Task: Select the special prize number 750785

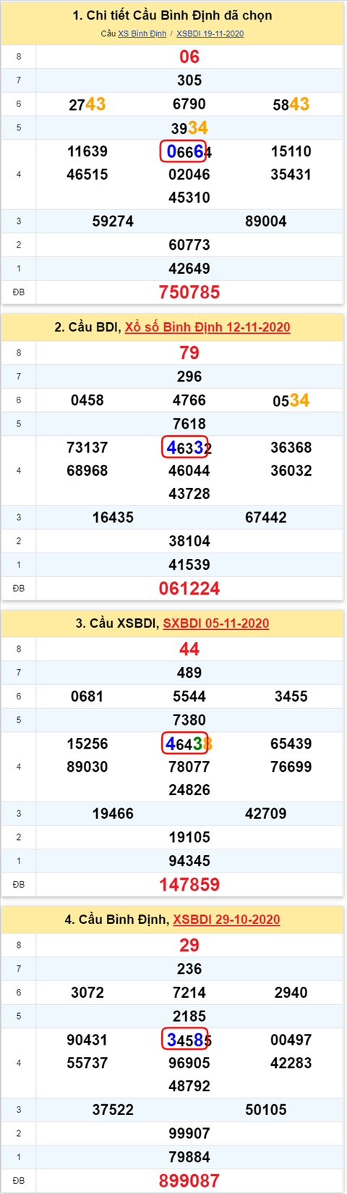Action: 189,292
